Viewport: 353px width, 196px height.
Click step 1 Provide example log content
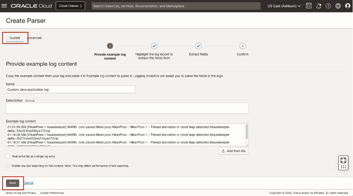pos(110,46)
